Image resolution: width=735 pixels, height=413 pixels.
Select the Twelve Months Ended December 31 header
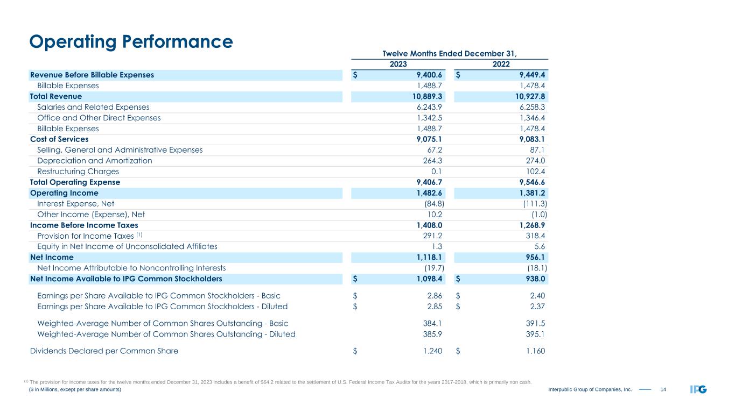click(x=449, y=53)
